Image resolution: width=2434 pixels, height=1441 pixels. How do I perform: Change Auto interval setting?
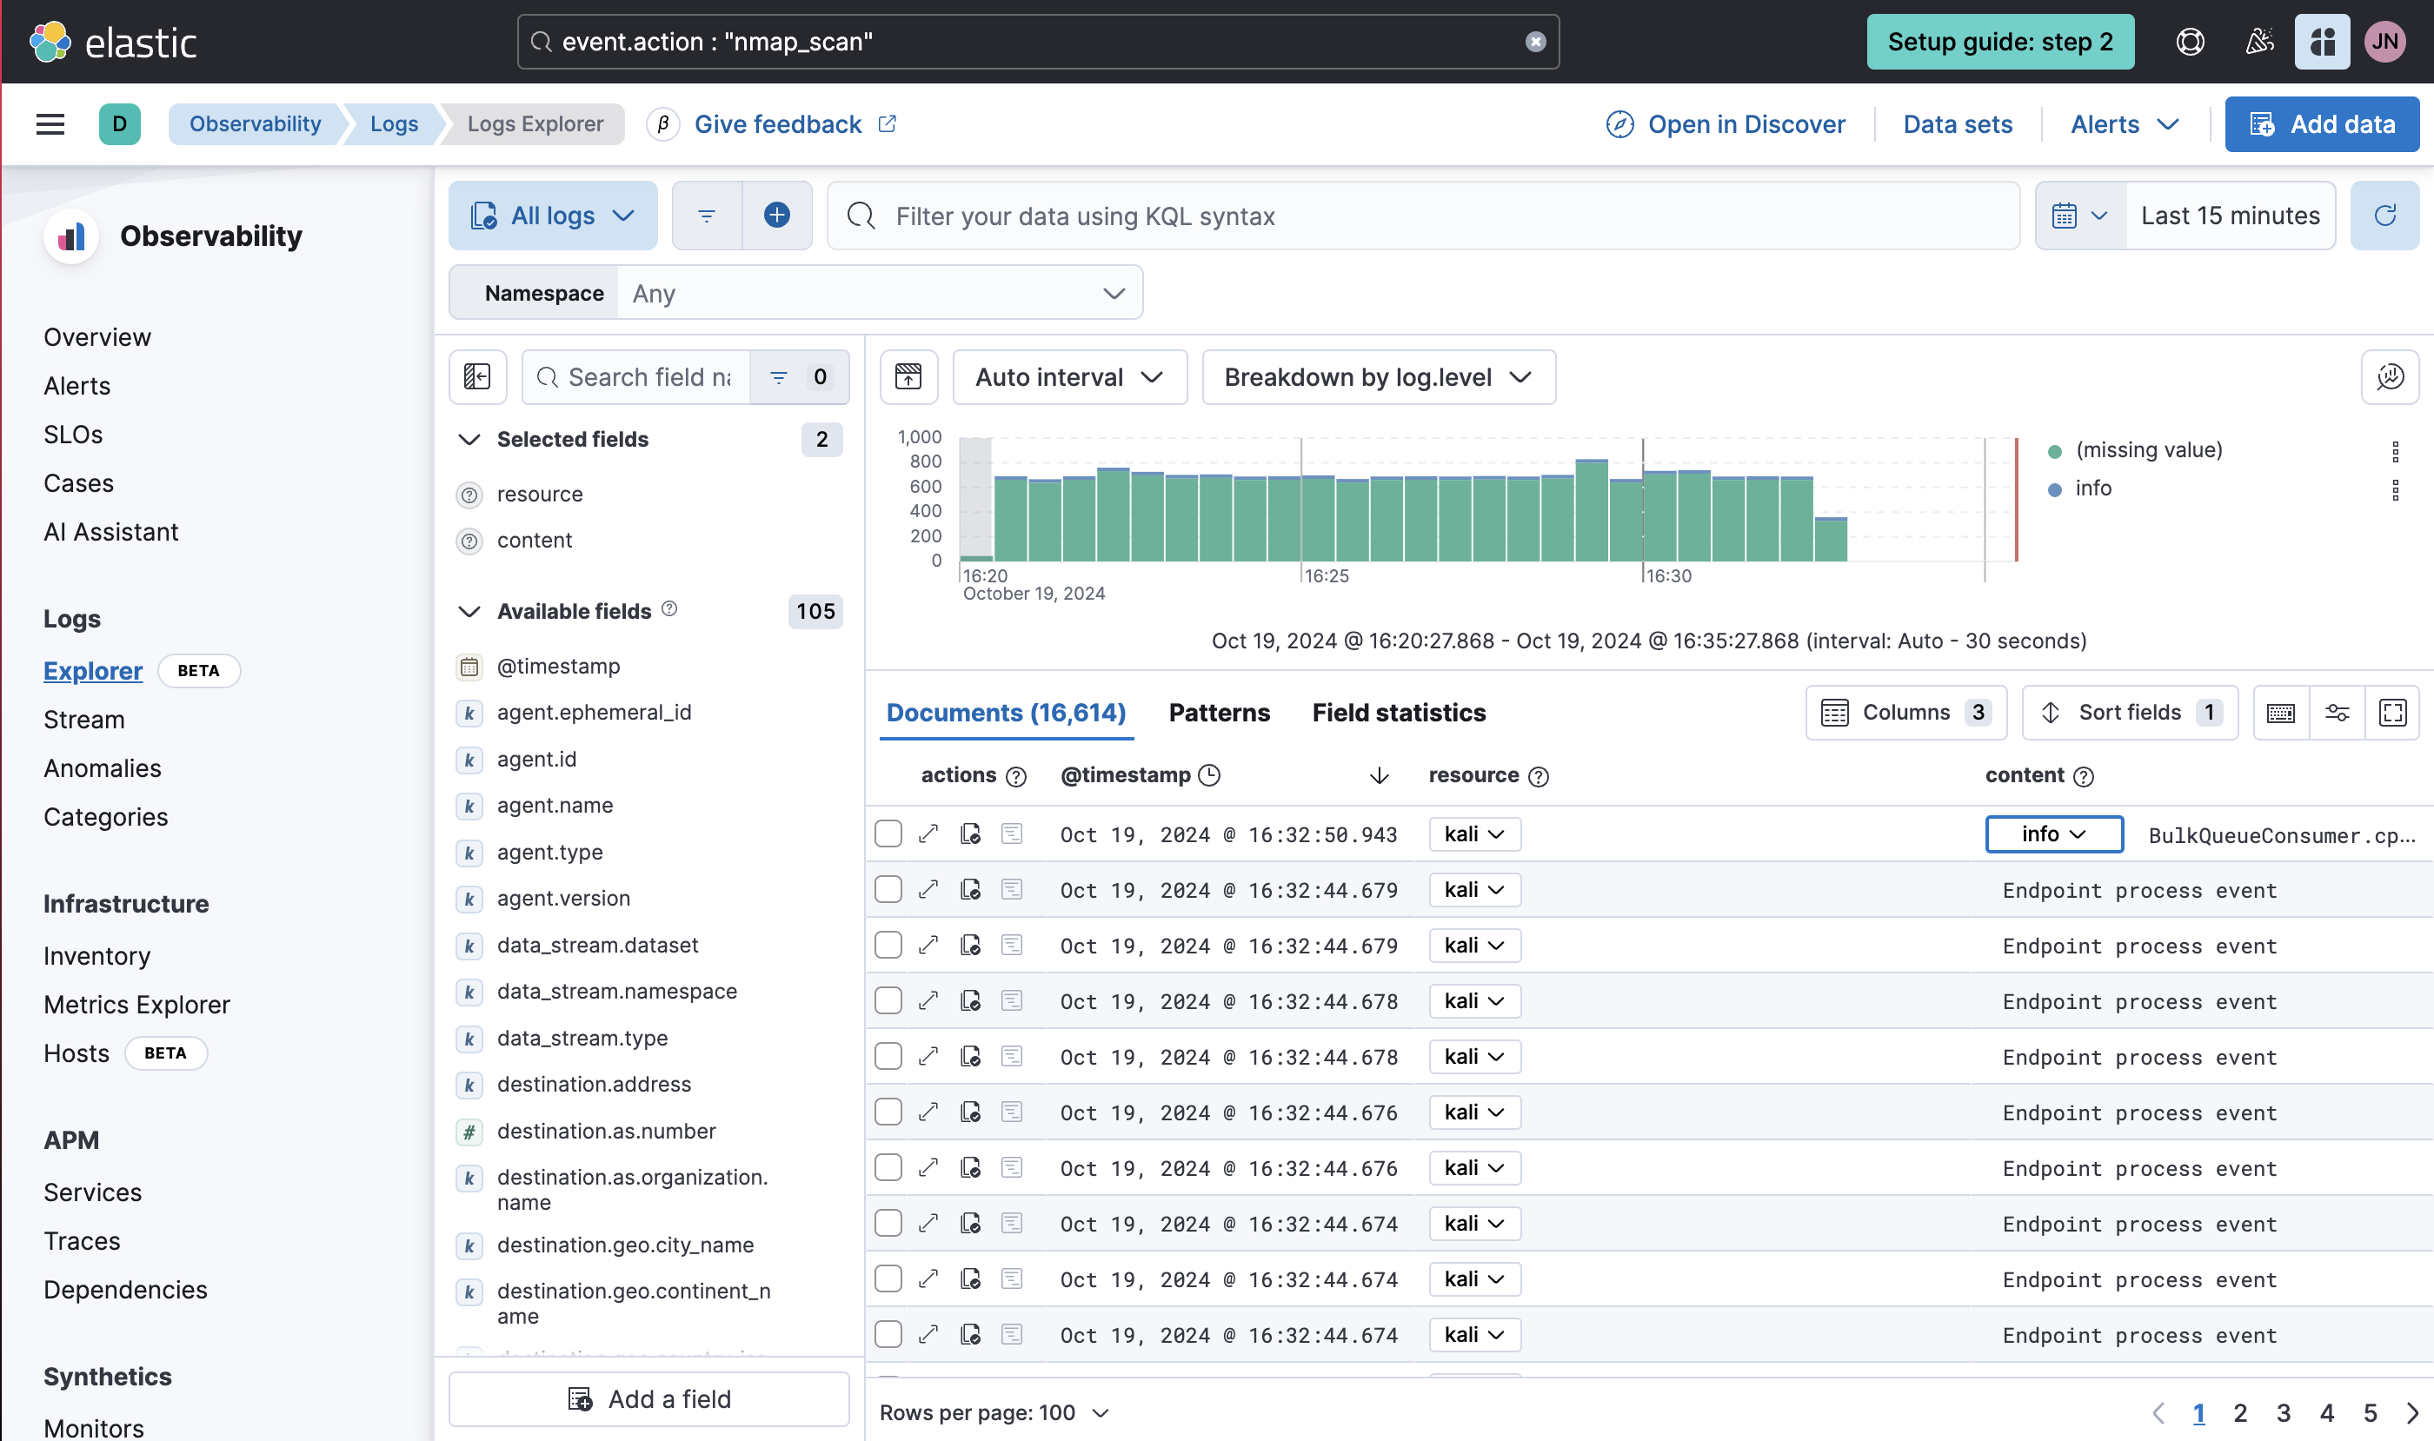pyautogui.click(x=1068, y=376)
